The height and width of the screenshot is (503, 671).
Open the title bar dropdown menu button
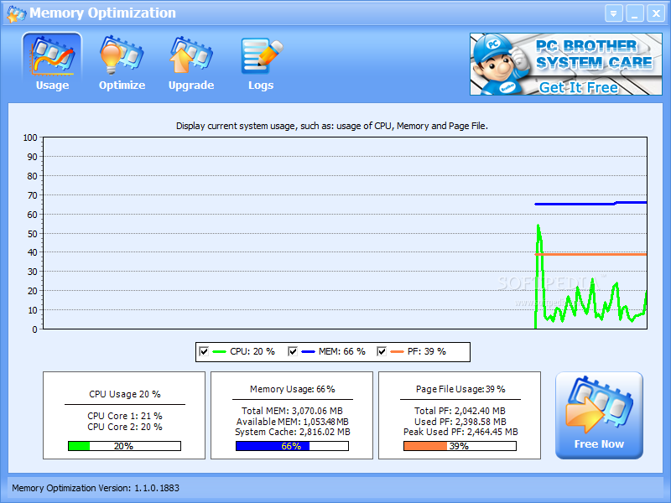[x=614, y=13]
